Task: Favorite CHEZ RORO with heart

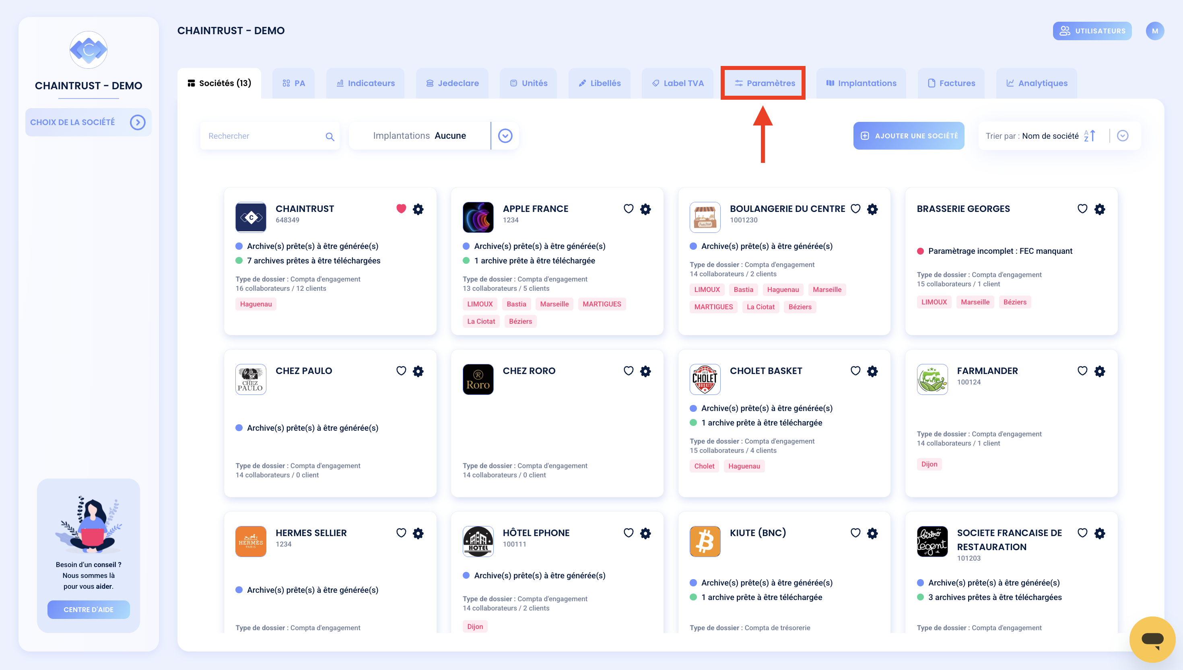Action: click(x=629, y=371)
